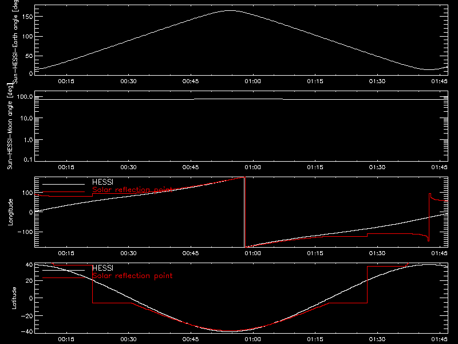Select Solar reflection point legend in Longitude plot
Viewport: 458px width, 344px height.
click(132, 190)
